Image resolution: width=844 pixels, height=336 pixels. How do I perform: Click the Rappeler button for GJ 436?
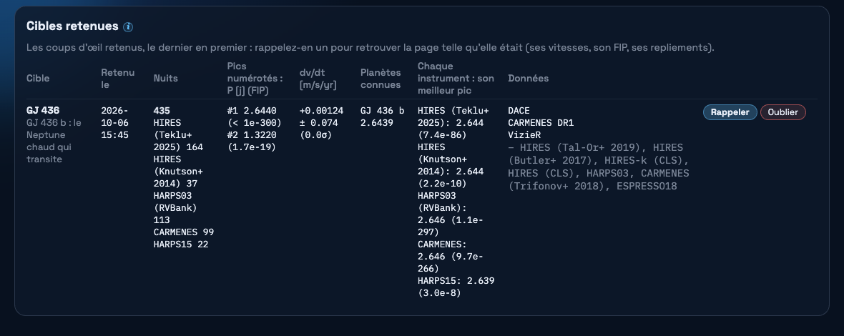tap(730, 112)
